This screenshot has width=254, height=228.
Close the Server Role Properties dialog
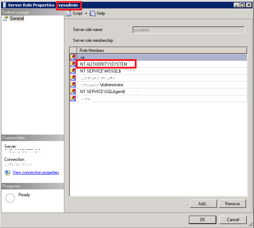tap(249, 5)
